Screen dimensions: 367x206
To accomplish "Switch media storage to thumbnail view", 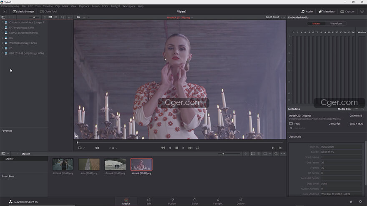I will click(50, 17).
